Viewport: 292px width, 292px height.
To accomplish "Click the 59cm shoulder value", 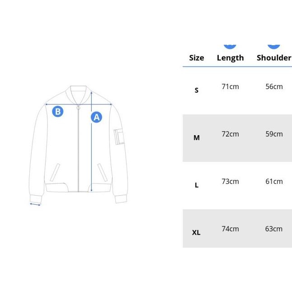I will tap(274, 134).
